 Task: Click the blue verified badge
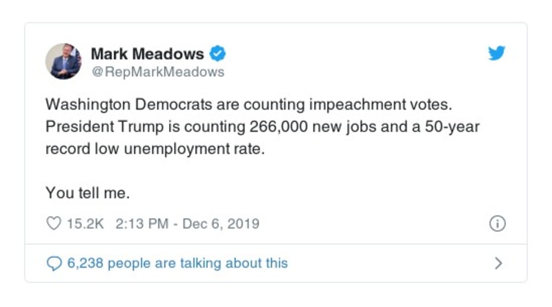point(217,54)
